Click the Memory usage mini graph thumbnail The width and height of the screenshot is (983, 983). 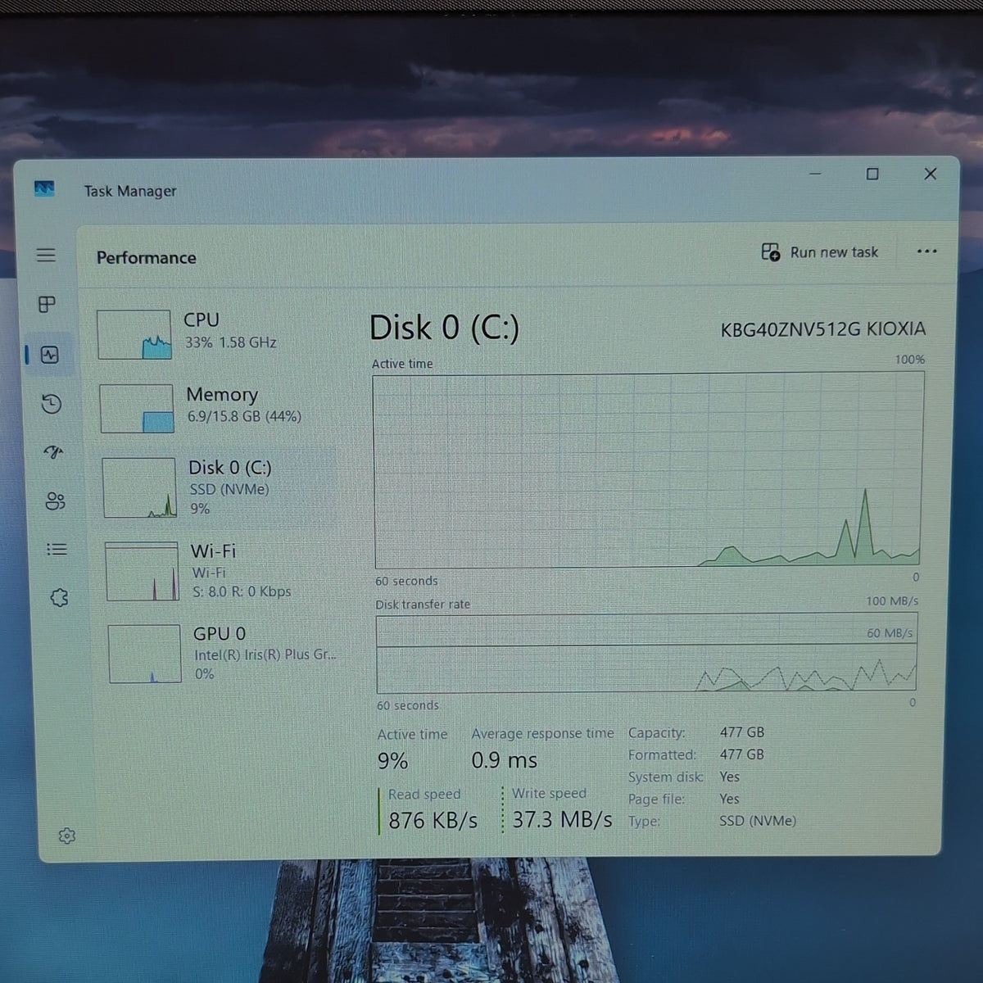(x=137, y=408)
